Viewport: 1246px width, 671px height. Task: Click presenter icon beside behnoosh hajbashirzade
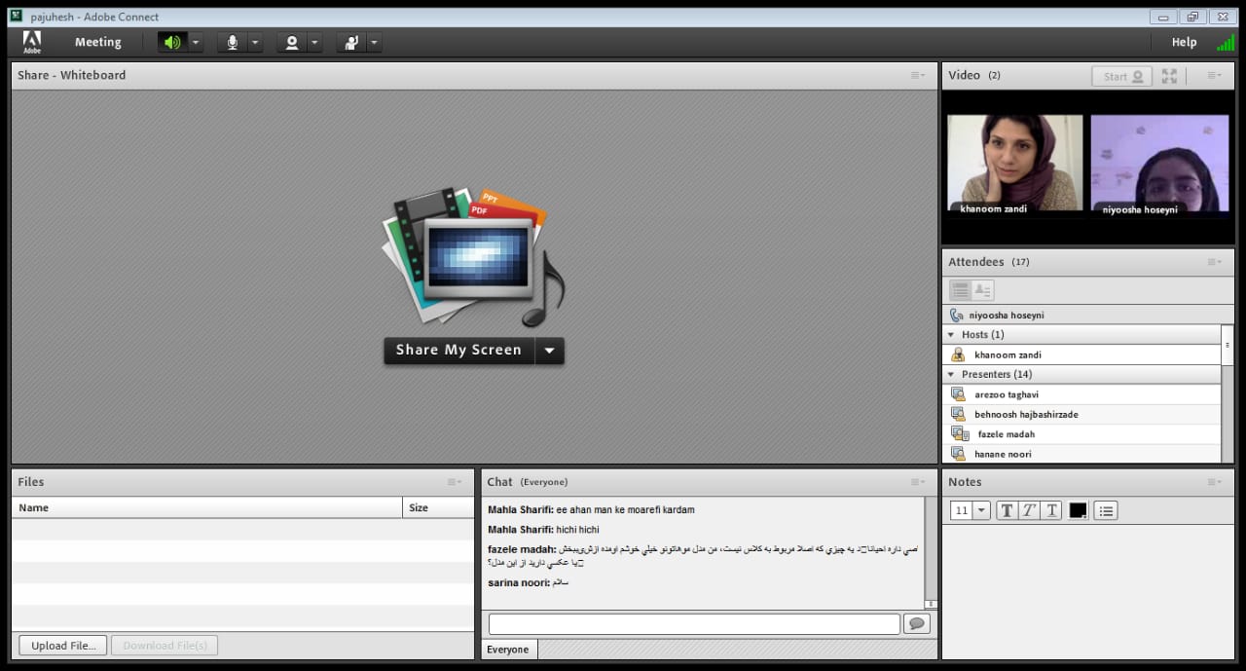958,414
